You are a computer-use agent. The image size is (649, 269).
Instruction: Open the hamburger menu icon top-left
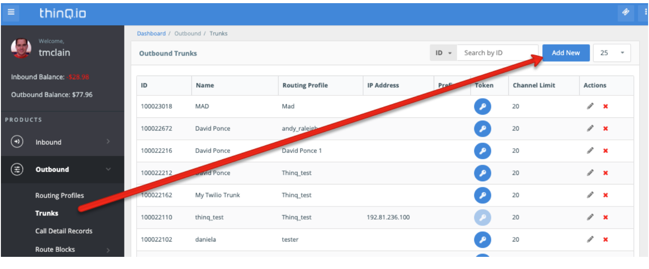pos(11,12)
